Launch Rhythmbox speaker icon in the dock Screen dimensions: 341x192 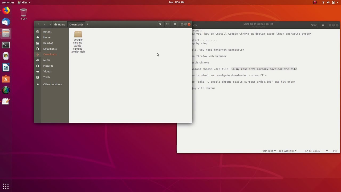pos(6,56)
